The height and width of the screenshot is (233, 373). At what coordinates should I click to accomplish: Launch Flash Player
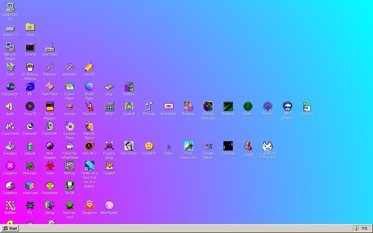click(50, 87)
